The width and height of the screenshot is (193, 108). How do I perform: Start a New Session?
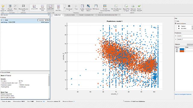click(x=3, y=8)
